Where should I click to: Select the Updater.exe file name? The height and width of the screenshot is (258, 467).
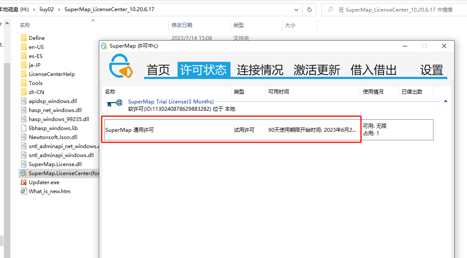(x=44, y=182)
